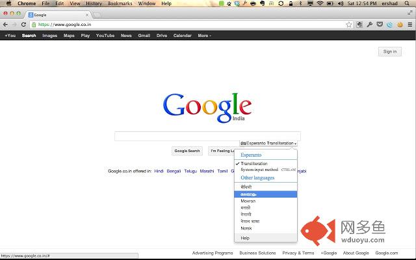Click the wrench extension icon in Chrome toolbar
Screen dimensions: 416x260
(x=370, y=25)
